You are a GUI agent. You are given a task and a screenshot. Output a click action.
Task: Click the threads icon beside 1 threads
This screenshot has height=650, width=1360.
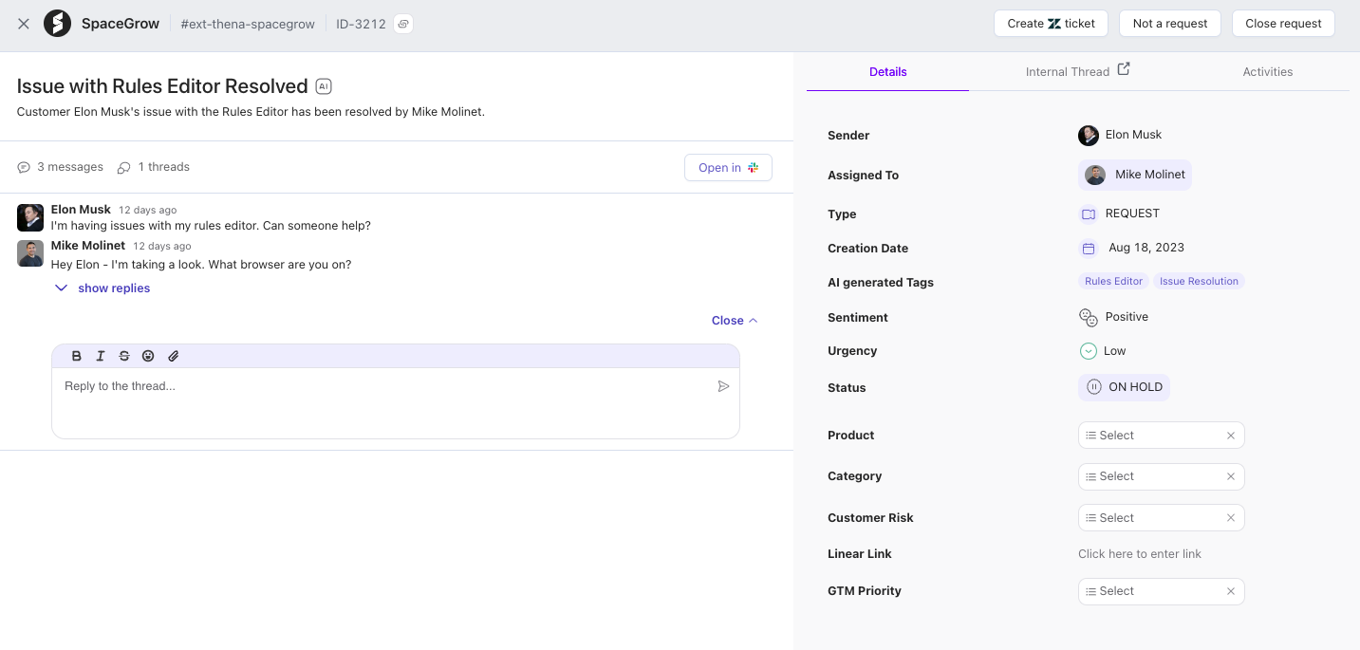click(x=123, y=167)
